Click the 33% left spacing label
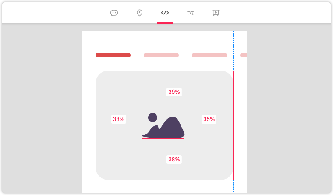Screen dimensions: 333x195 click(x=119, y=119)
